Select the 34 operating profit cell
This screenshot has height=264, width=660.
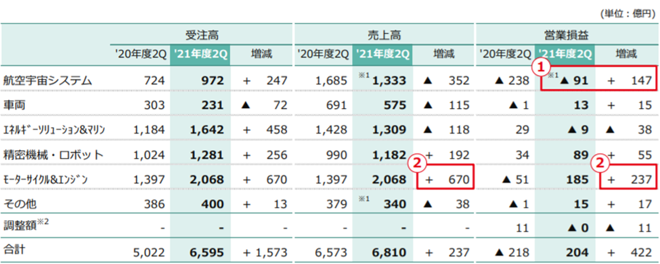[x=523, y=155]
